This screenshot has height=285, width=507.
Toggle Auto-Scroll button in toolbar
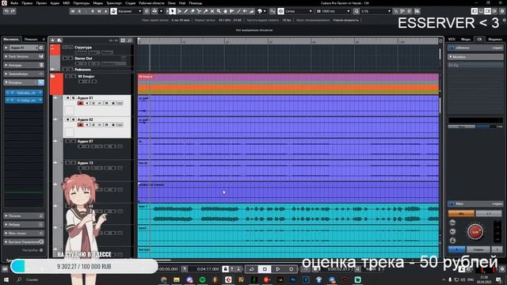155,11
